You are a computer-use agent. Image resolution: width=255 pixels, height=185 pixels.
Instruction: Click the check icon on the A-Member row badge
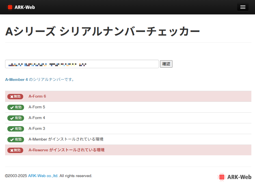pos(11,139)
